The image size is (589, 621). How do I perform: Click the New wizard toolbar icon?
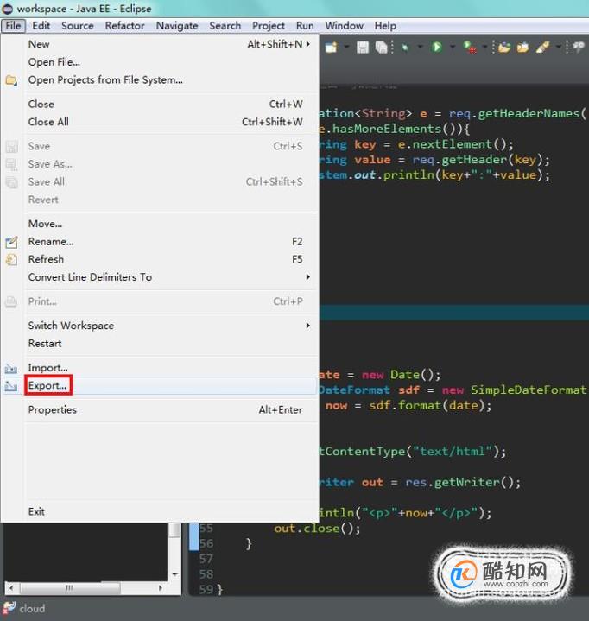click(x=331, y=48)
